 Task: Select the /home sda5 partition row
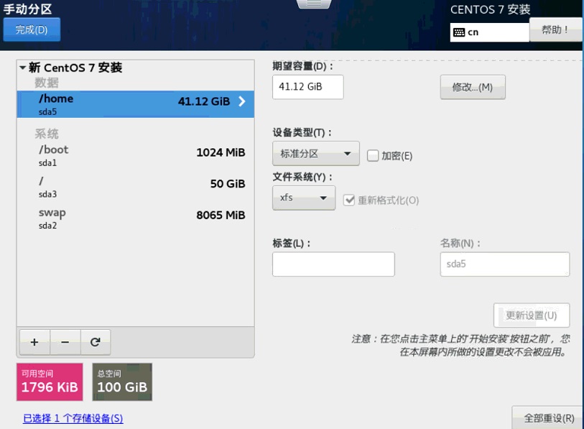[x=136, y=104]
